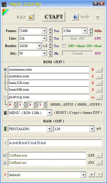Browse for the .EXE file

pos(99,155)
